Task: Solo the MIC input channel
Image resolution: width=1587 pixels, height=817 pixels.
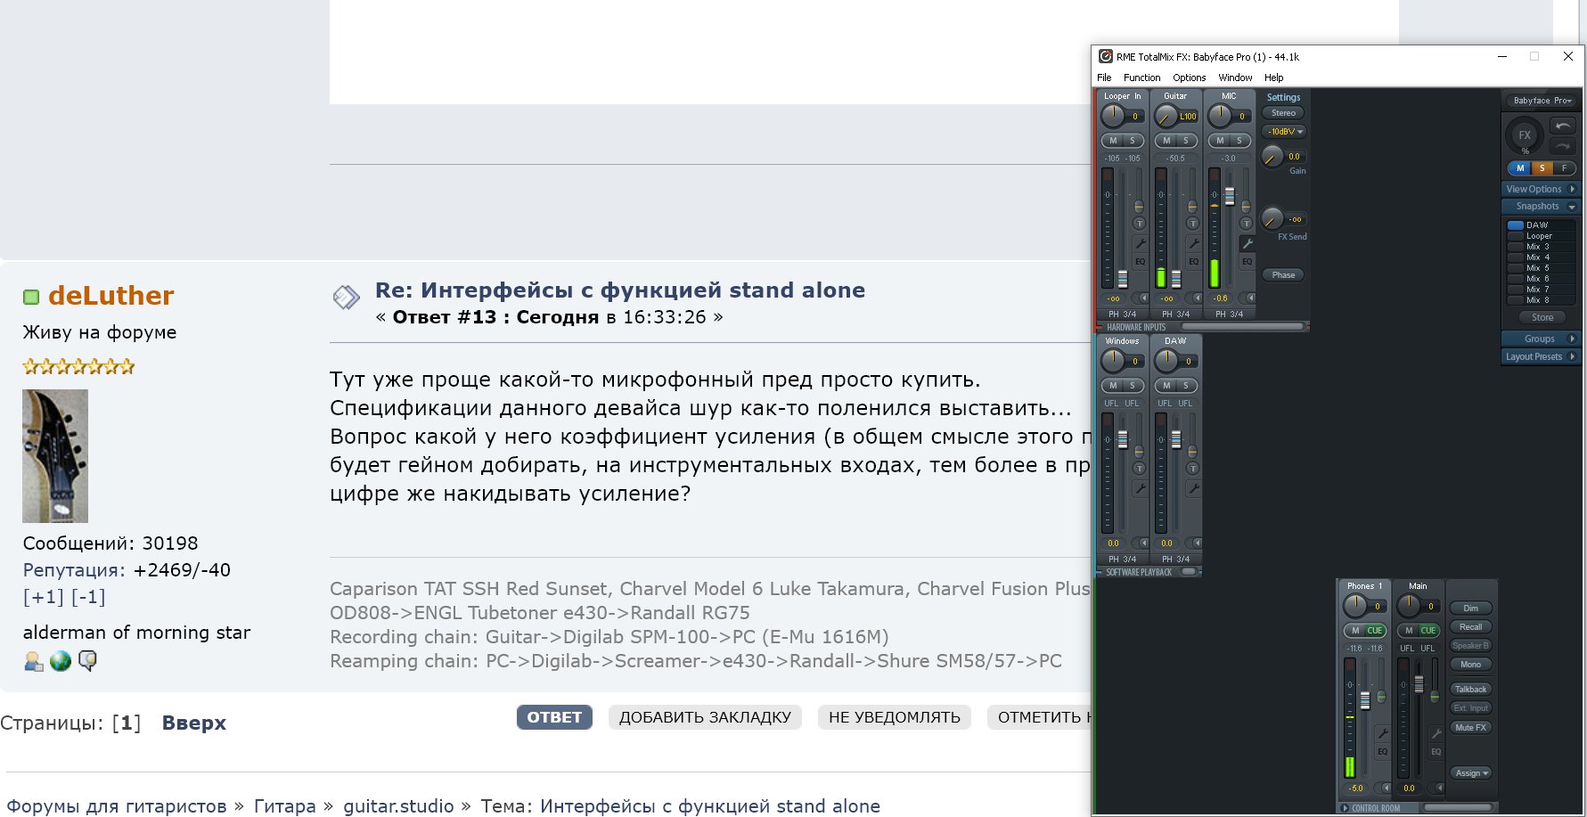Action: [x=1239, y=141]
